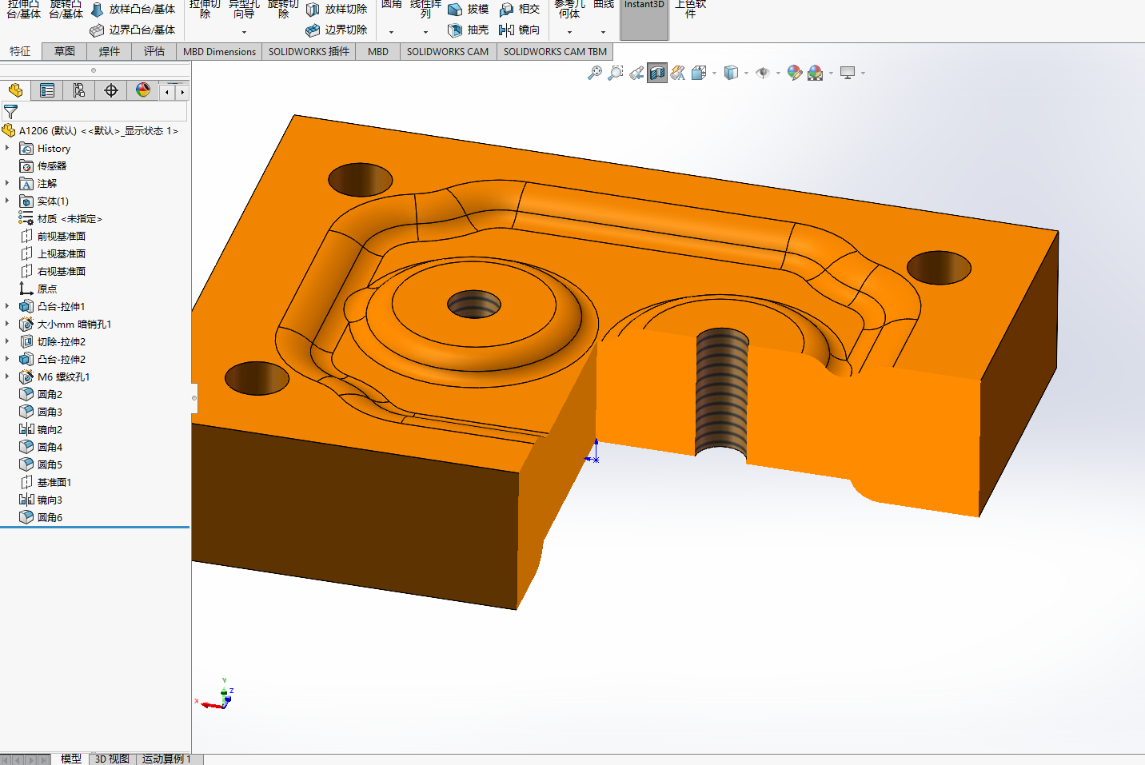Open Hide/Show Items dropdown arrow

(x=778, y=74)
